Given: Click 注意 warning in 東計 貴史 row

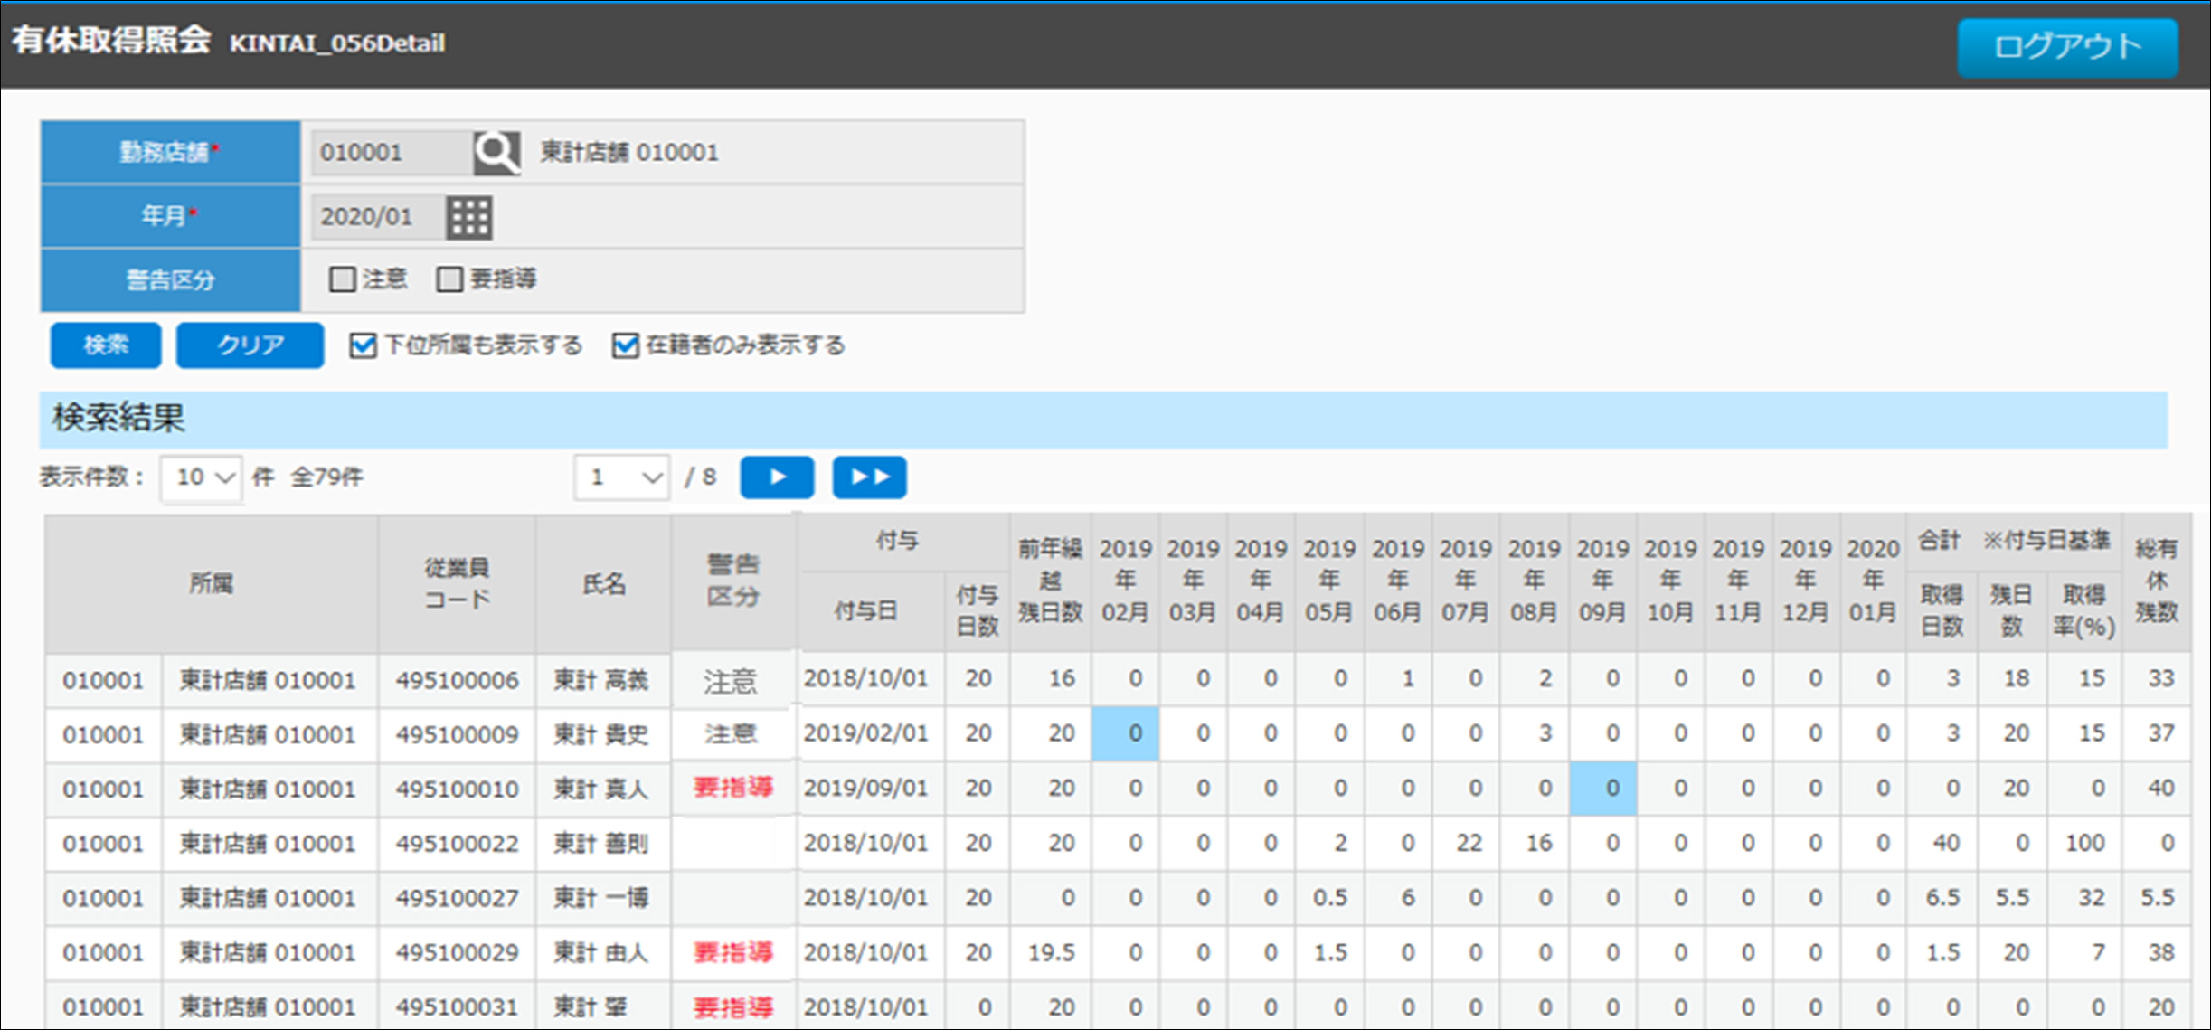Looking at the screenshot, I should click(x=731, y=733).
